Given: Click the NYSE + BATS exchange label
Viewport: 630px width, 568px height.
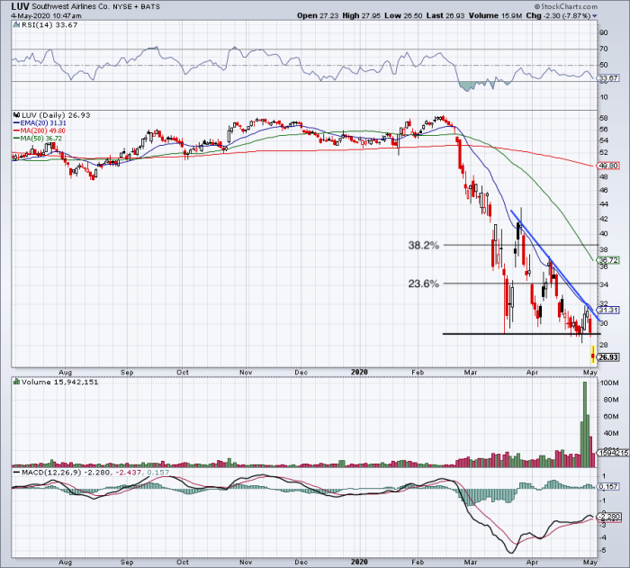Looking at the screenshot, I should pyautogui.click(x=136, y=6).
